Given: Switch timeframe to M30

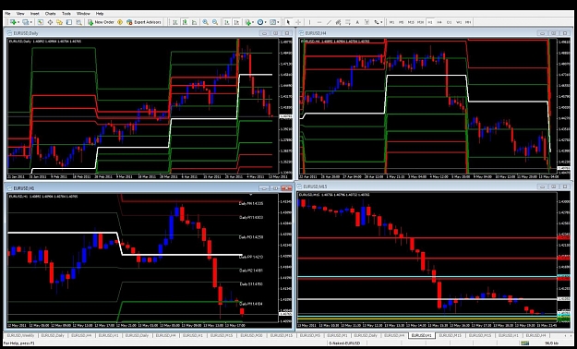Looking at the screenshot, I should point(420,22).
